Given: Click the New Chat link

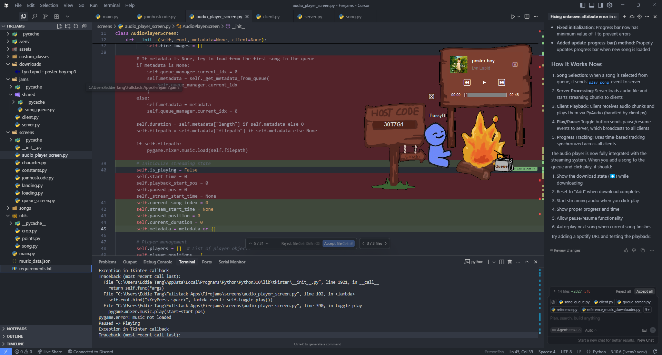Looking at the screenshot, I should click(x=645, y=340).
